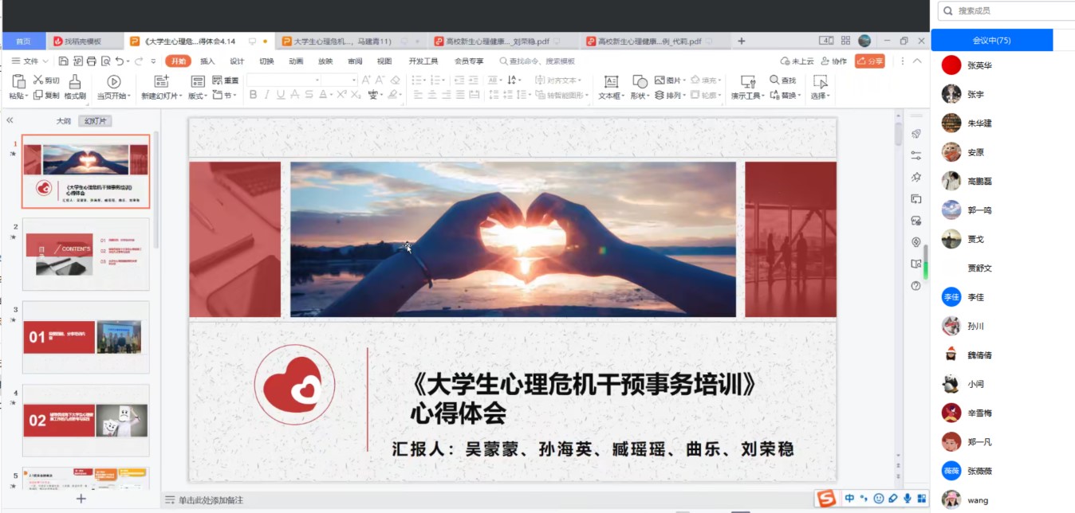The height and width of the screenshot is (513, 1075).
Task: Toggle Italic text formatting
Action: coord(267,95)
